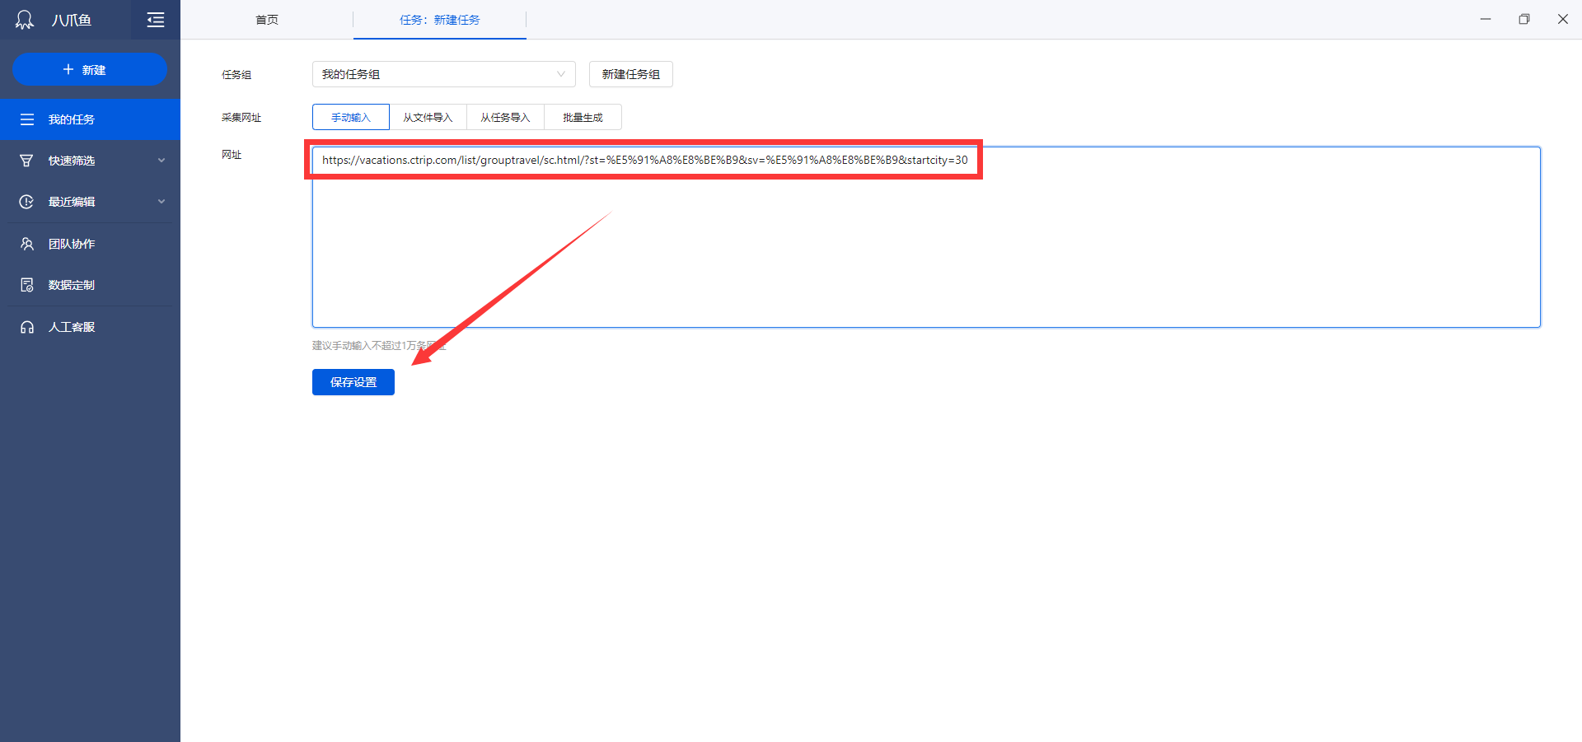Viewport: 1582px width, 742px height.
Task: Click inside the 网址 text area
Action: pos(926,237)
